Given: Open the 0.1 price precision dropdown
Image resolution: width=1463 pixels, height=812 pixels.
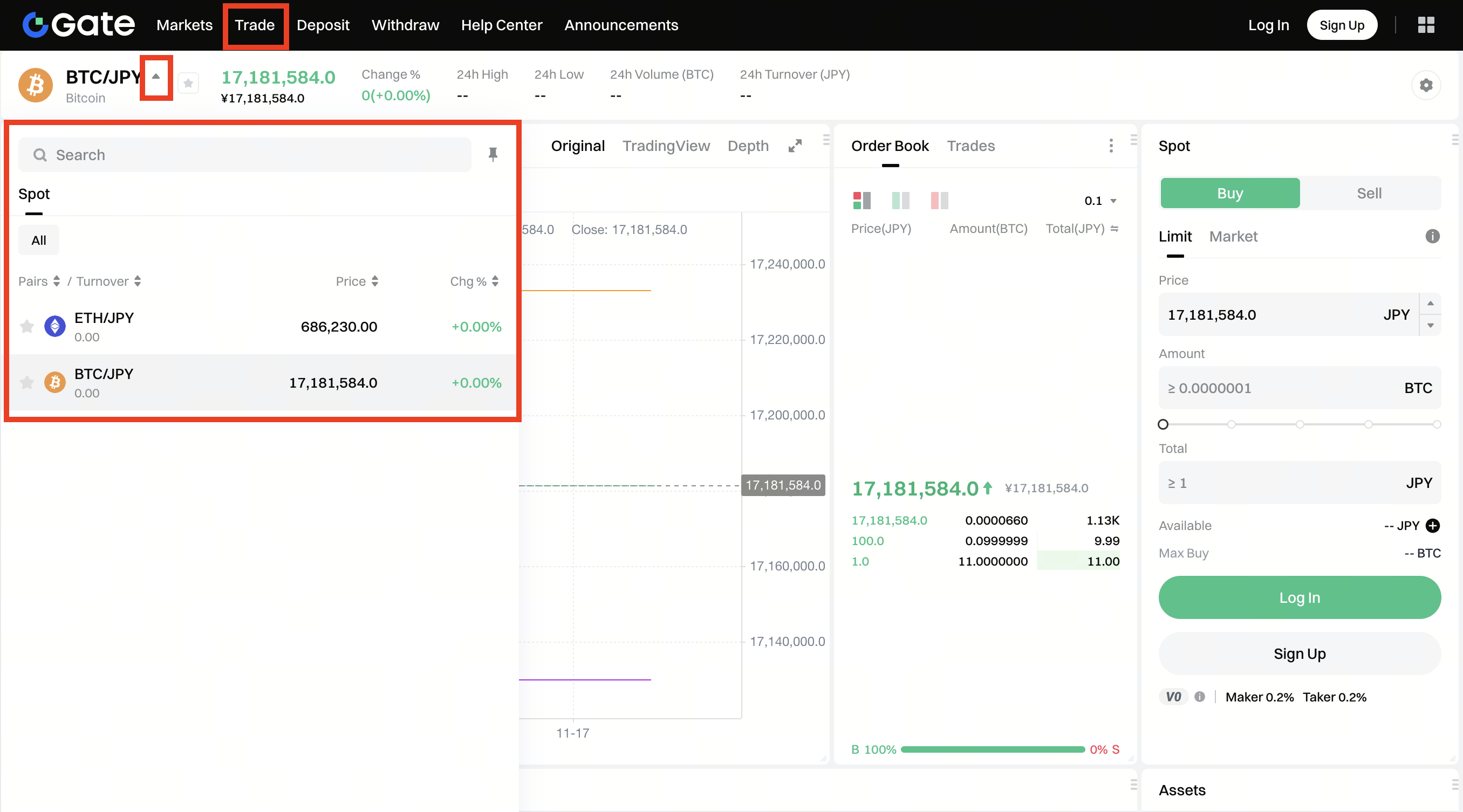Looking at the screenshot, I should point(1100,201).
